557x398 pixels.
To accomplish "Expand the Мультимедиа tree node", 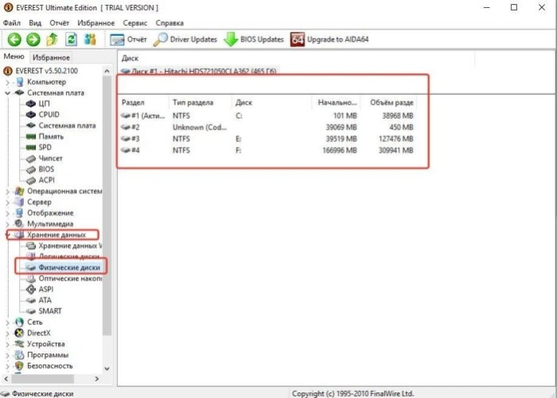I will click(x=7, y=224).
